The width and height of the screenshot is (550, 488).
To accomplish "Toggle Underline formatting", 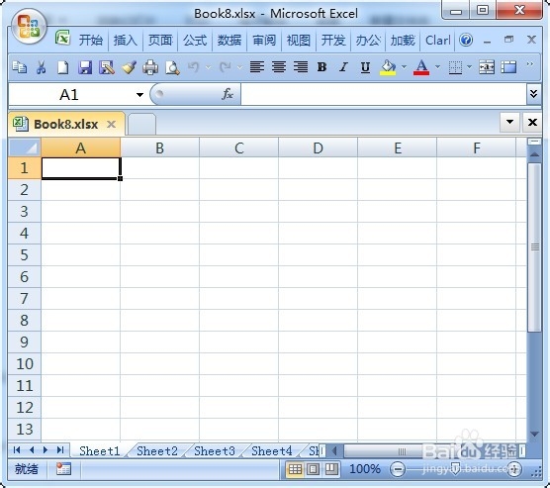I will coord(365,66).
